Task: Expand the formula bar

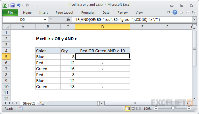Action: 194,19
